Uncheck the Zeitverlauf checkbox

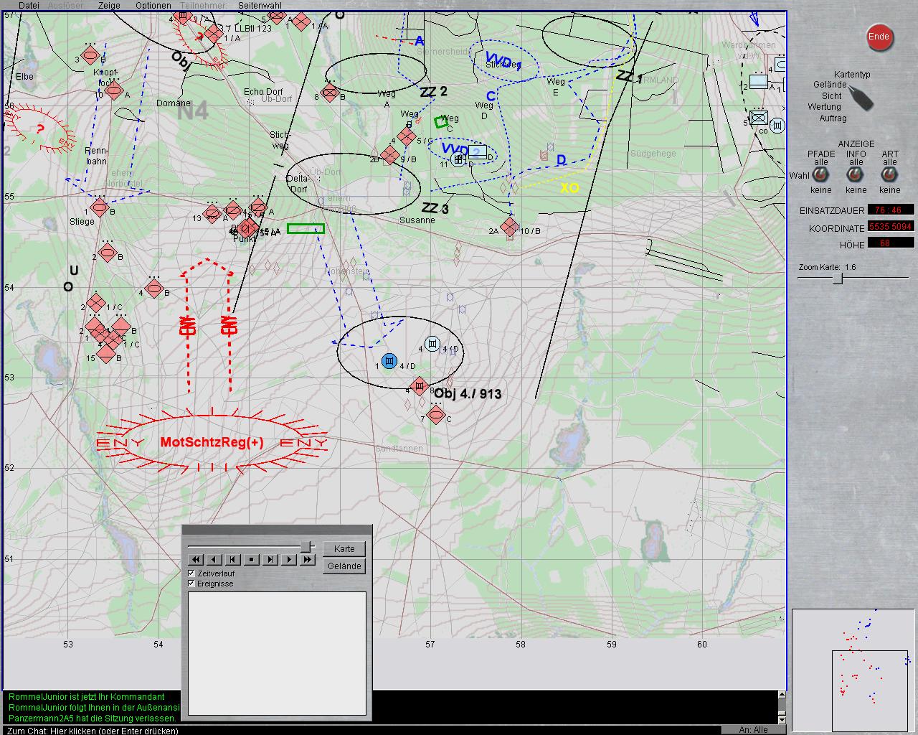click(191, 574)
